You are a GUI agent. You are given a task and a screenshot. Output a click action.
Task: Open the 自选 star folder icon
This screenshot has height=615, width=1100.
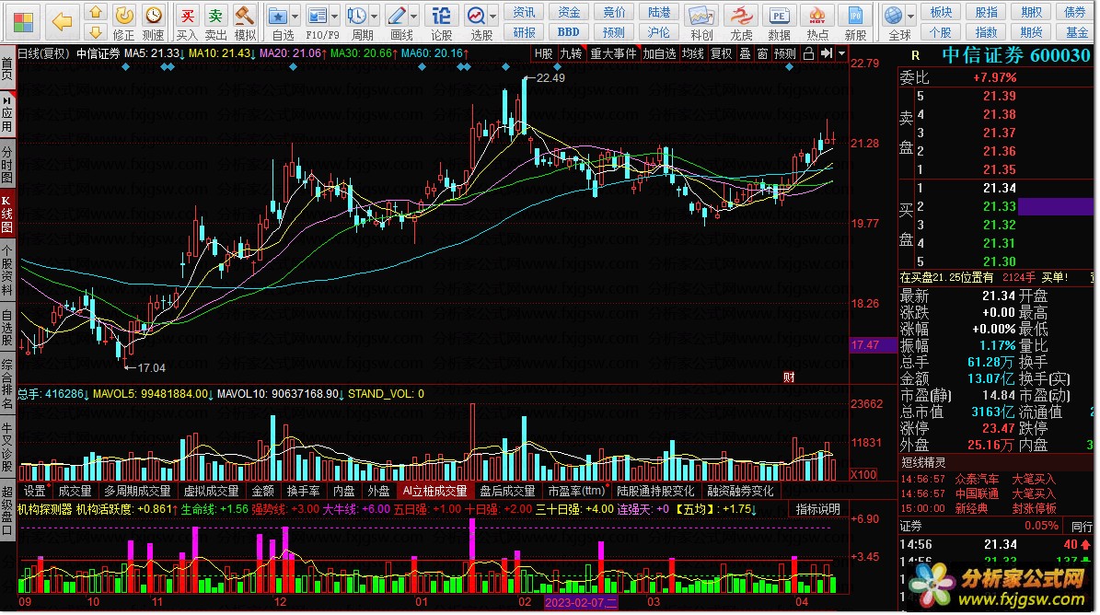pyautogui.click(x=278, y=16)
